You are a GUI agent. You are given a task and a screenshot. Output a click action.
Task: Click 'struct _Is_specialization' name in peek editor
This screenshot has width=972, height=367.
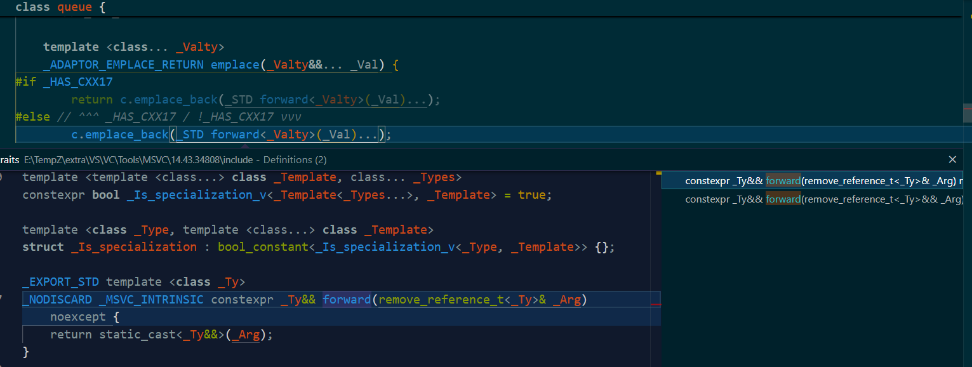click(x=134, y=247)
